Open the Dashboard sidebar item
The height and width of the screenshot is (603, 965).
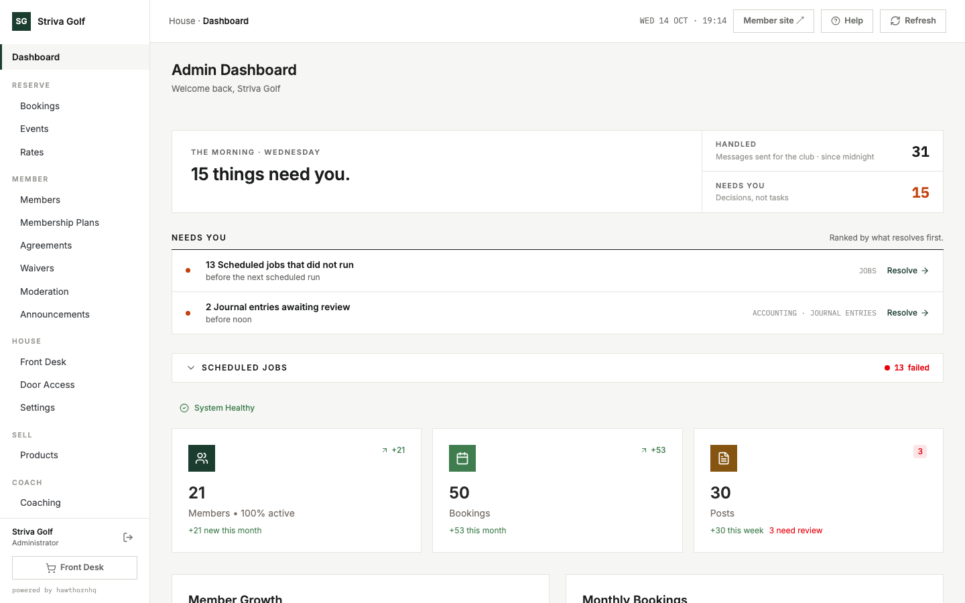pyautogui.click(x=75, y=57)
